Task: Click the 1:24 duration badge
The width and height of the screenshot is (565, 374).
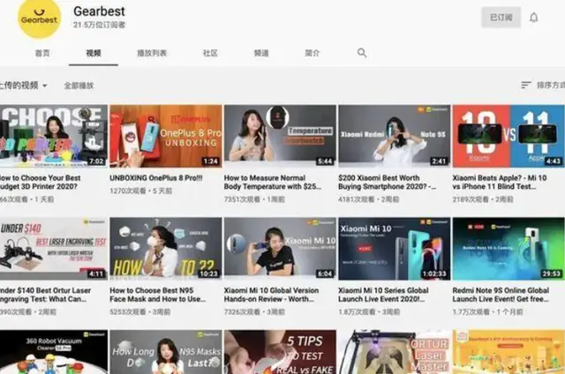Action: 211,161
